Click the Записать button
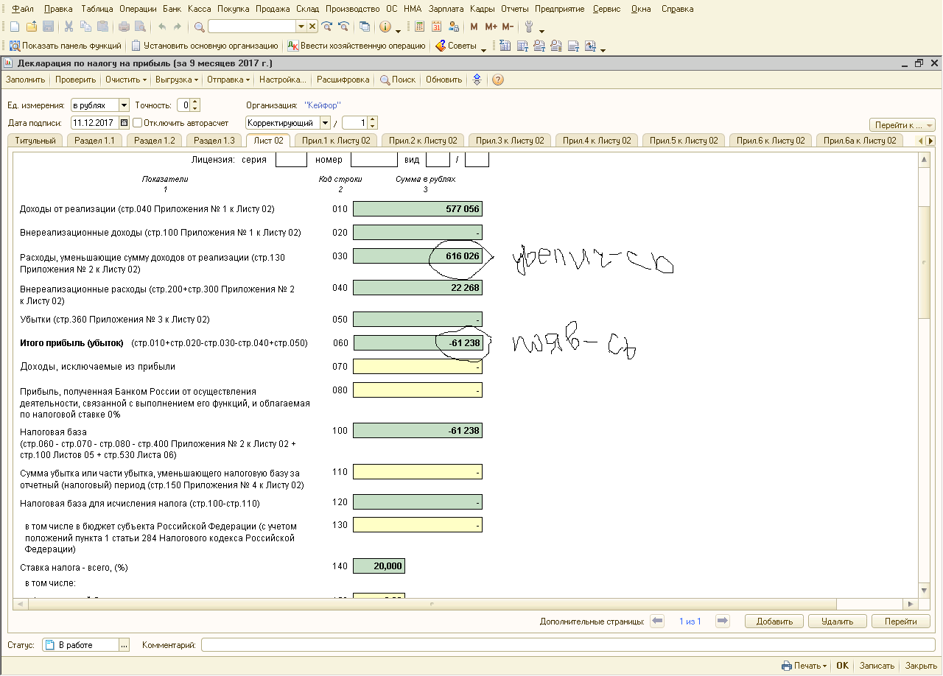 877,666
